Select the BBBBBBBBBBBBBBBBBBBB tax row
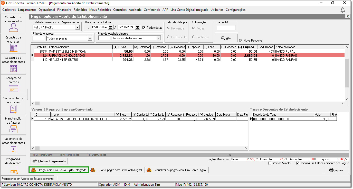Image resolution: width=353 pixels, height=189 pixels. (294, 119)
